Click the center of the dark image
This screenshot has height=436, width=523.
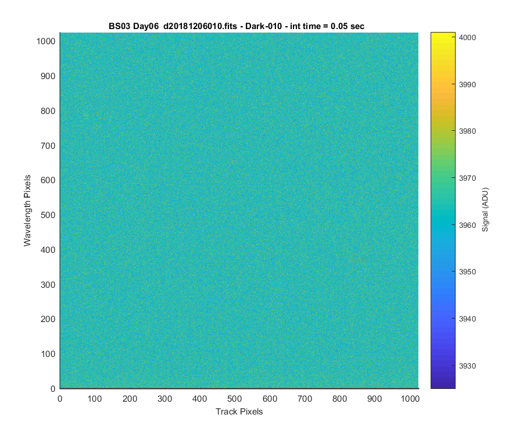[239, 210]
